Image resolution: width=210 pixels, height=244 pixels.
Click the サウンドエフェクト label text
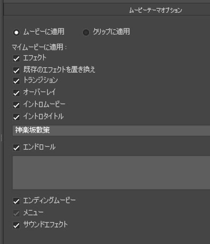click(x=45, y=225)
